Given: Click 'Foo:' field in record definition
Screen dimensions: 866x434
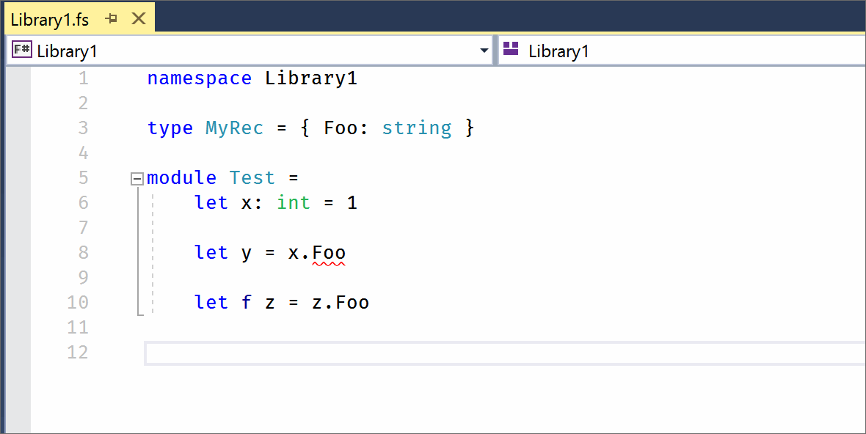Looking at the screenshot, I should point(346,128).
